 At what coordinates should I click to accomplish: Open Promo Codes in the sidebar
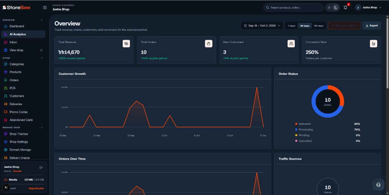point(23,112)
